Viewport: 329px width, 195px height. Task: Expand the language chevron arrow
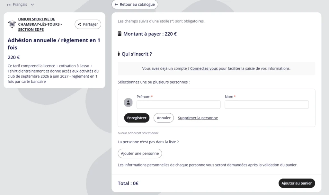(32, 4)
